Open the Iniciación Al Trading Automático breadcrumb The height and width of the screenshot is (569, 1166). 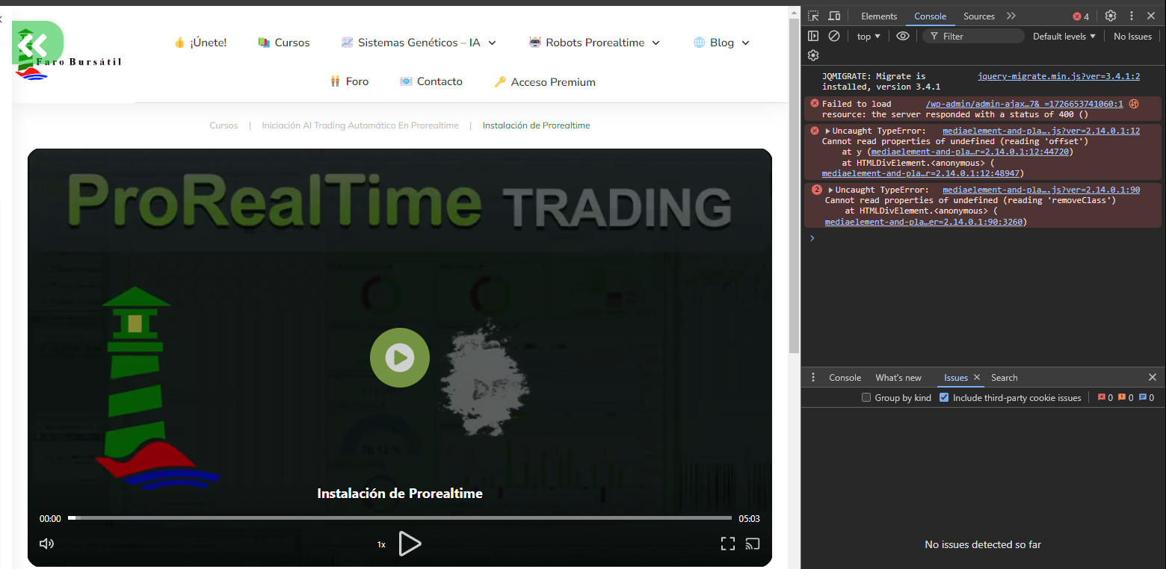360,125
